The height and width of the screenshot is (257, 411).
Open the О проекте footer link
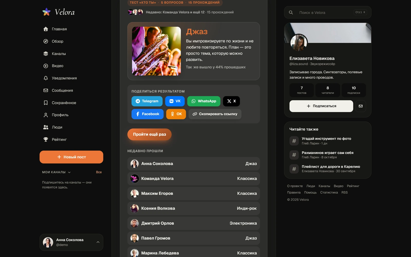click(295, 186)
